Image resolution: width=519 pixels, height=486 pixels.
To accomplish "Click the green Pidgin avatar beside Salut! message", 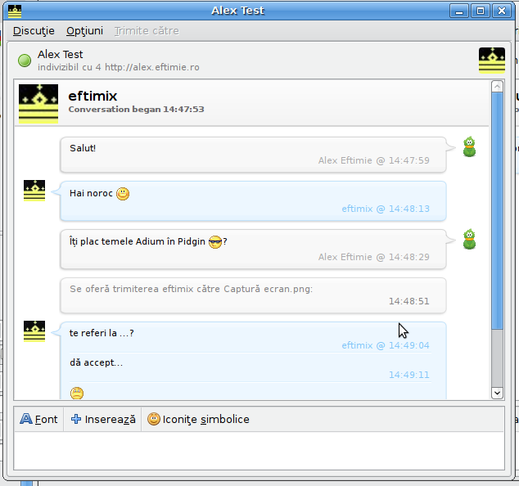I will click(x=469, y=146).
